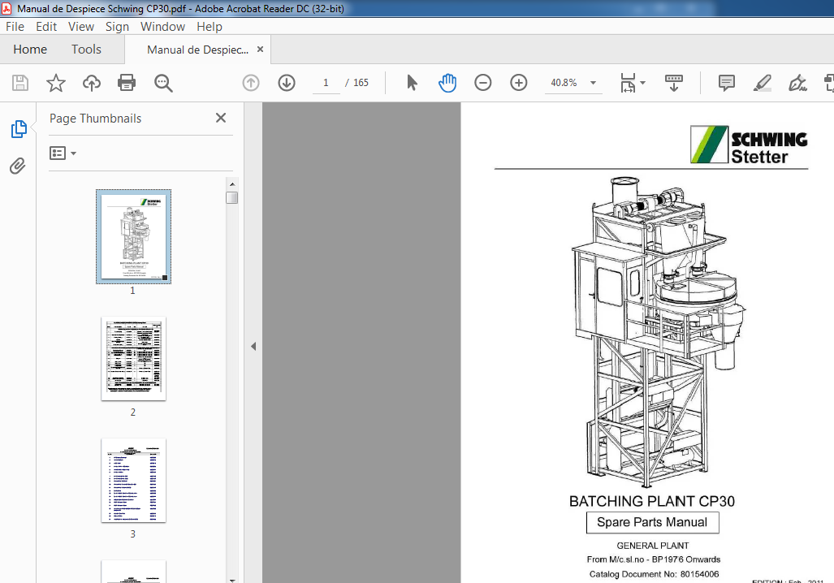Add a comment with the speech bubble icon
The image size is (834, 583).
727,83
